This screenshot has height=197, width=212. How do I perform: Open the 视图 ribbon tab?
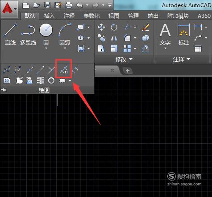pos(114,16)
